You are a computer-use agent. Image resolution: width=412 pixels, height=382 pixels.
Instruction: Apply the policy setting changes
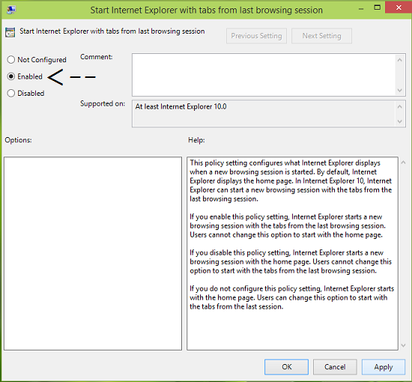[x=384, y=367]
